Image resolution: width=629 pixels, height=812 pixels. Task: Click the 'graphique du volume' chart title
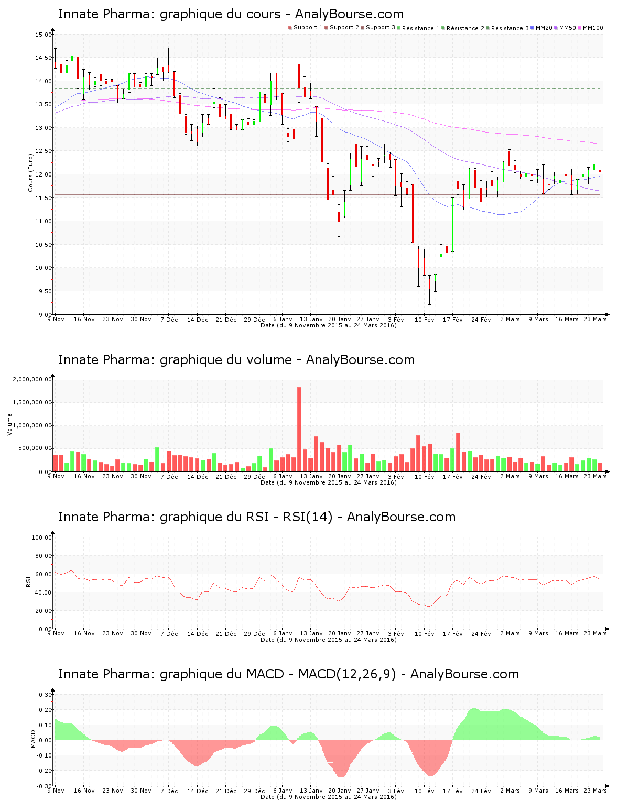tap(236, 360)
